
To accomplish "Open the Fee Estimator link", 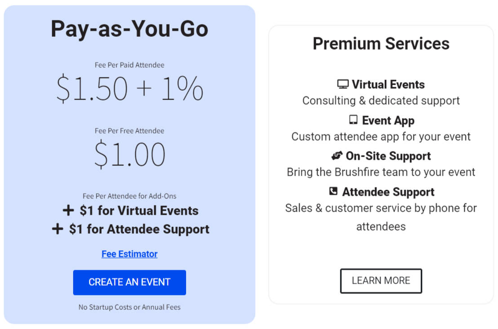I will [129, 254].
